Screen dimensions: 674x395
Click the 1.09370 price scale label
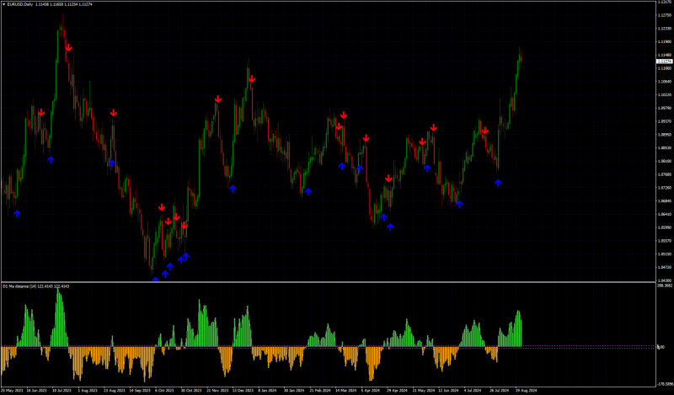click(x=664, y=121)
